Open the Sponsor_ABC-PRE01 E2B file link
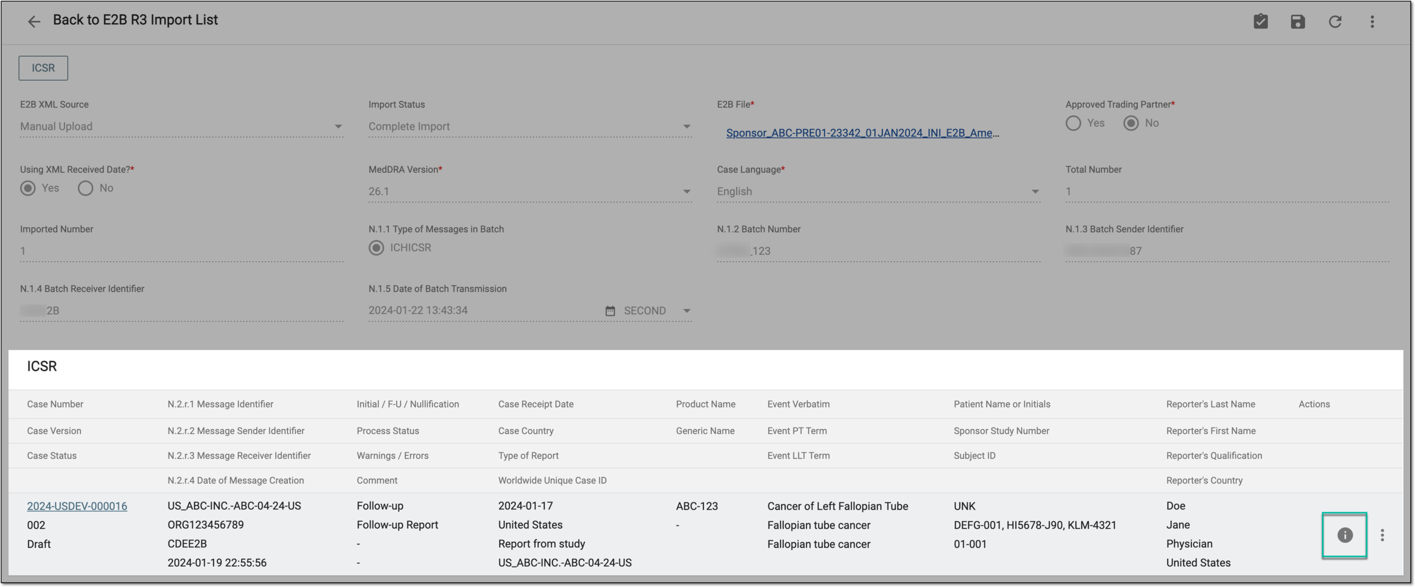The width and height of the screenshot is (1415, 587). click(863, 133)
